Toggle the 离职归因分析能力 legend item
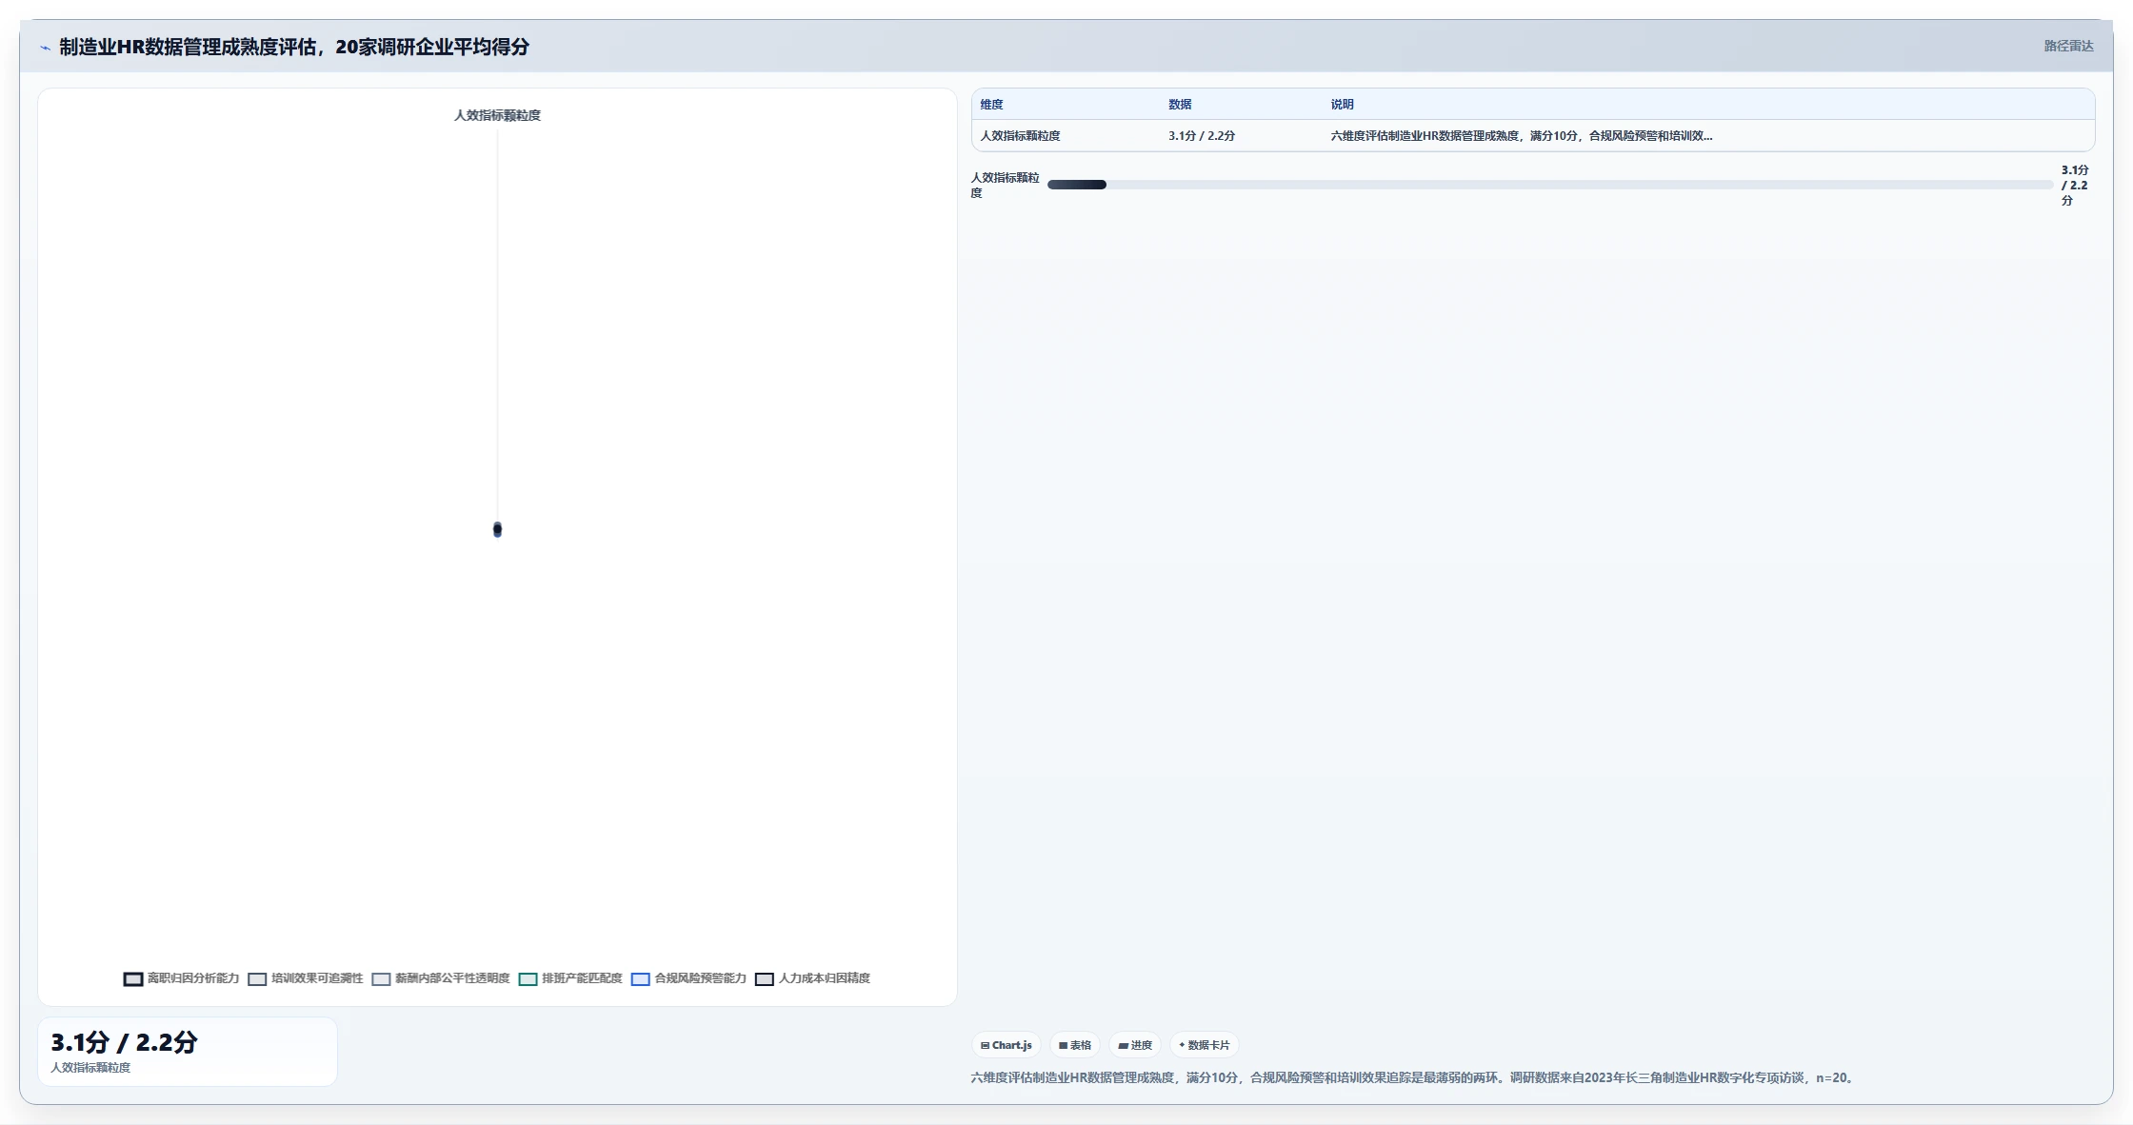Viewport: 2133px width, 1125px height. [x=181, y=978]
